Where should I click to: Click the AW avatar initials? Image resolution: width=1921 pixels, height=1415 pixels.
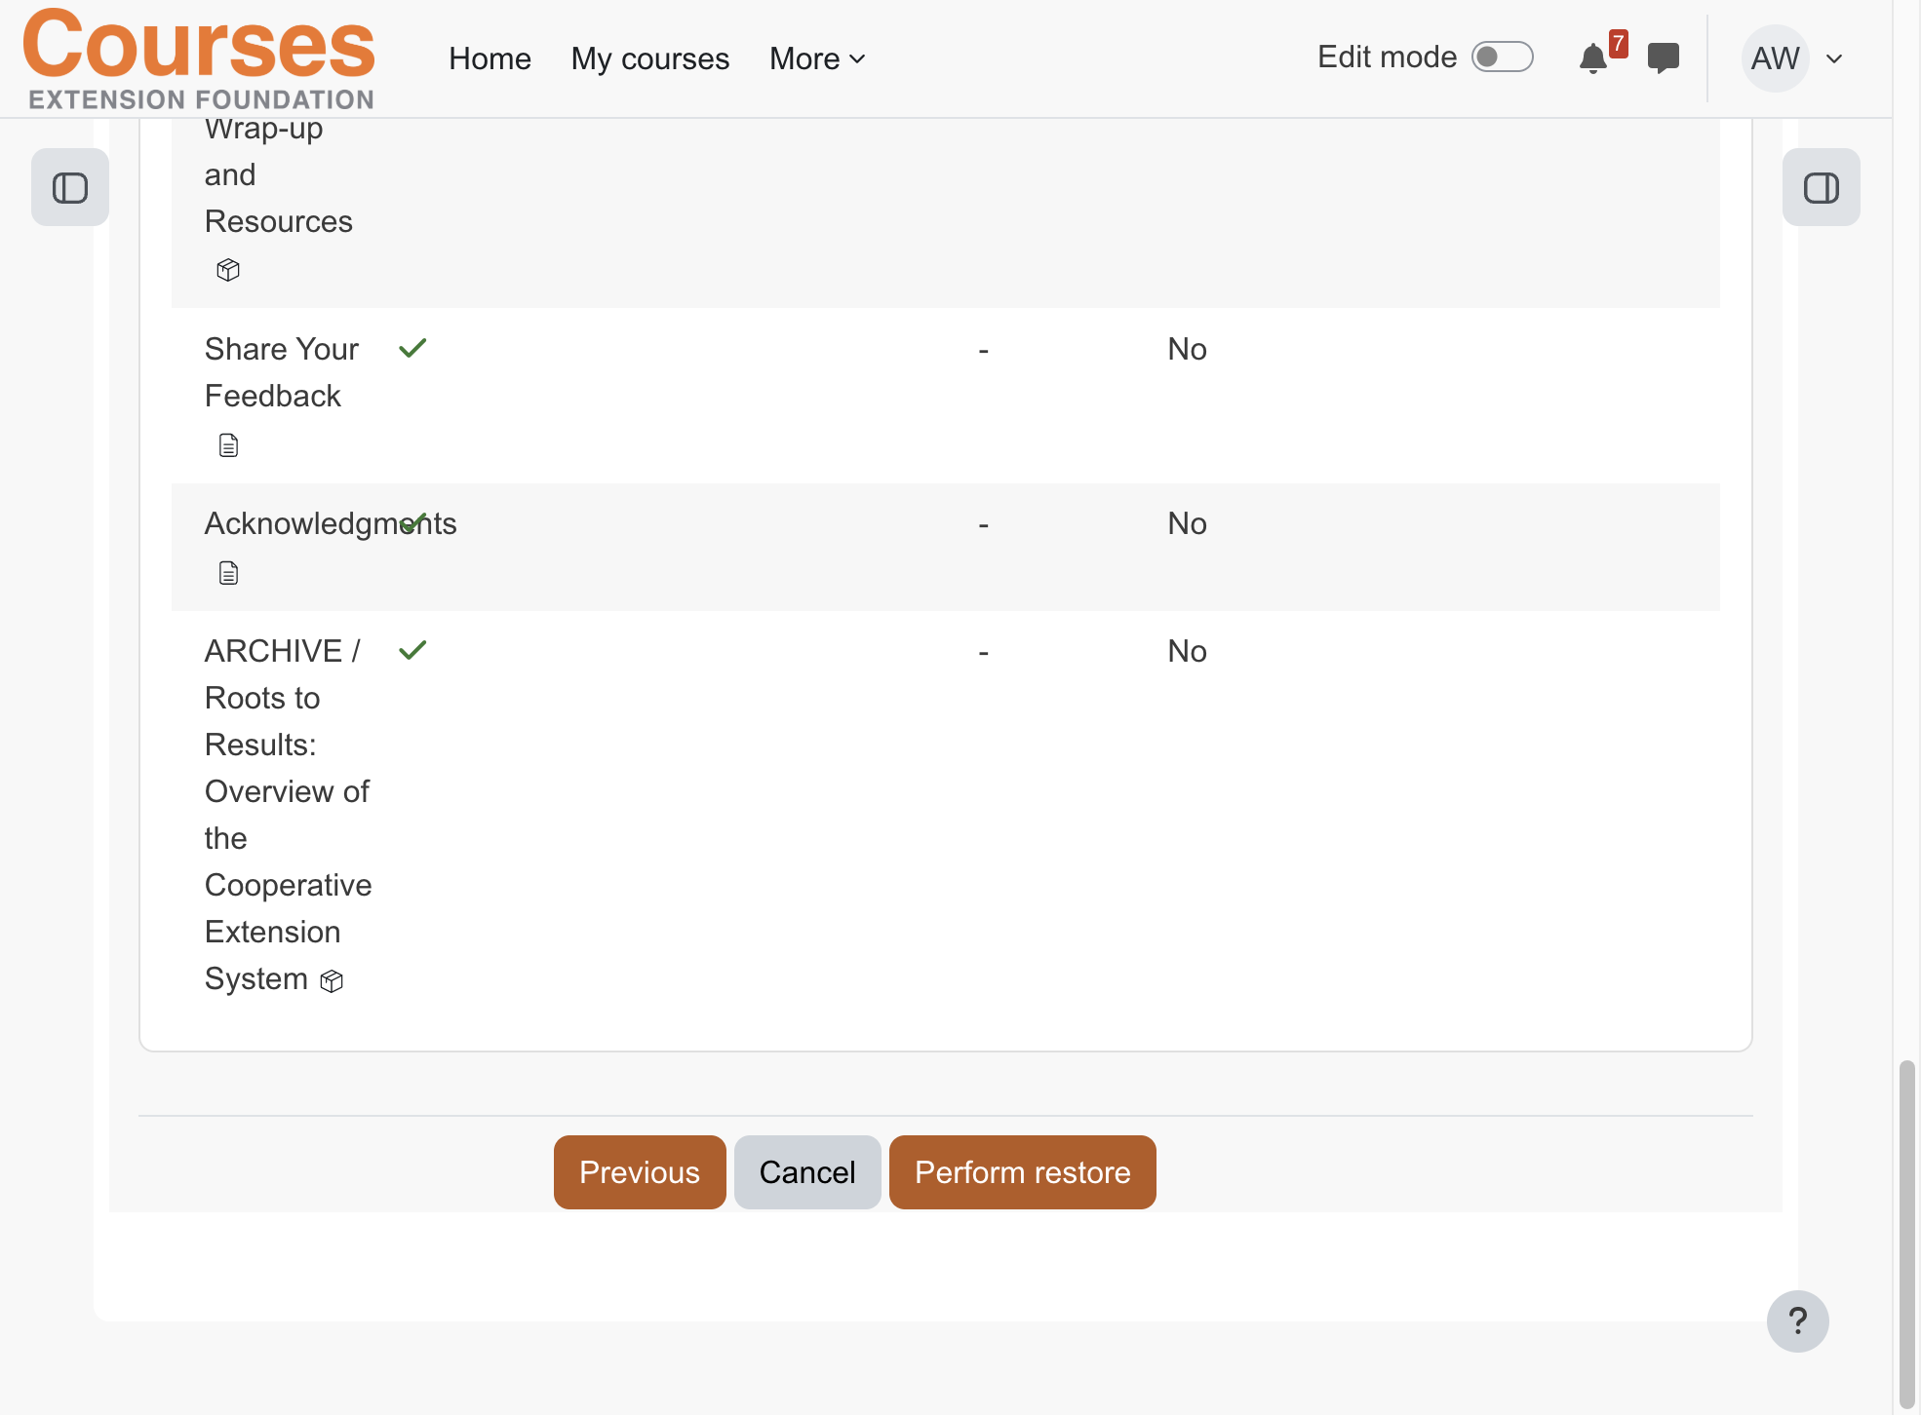pyautogui.click(x=1775, y=58)
